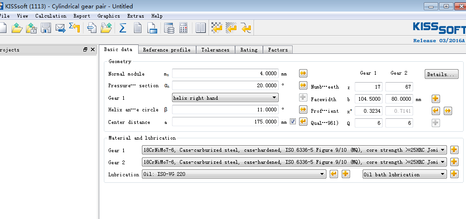Viewport: 466px width, 219px height.
Task: Click the open folder with lock icon
Action: pyautogui.click(x=31, y=28)
